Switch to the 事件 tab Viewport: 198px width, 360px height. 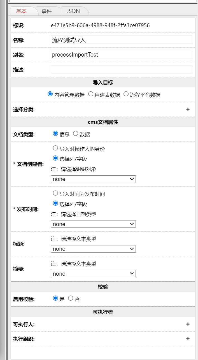pos(46,11)
